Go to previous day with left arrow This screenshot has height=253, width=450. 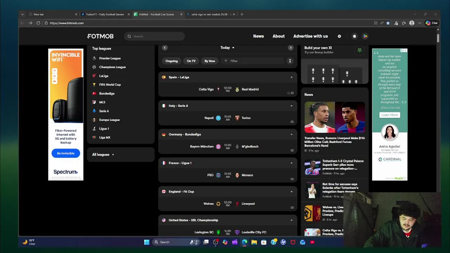(x=165, y=48)
